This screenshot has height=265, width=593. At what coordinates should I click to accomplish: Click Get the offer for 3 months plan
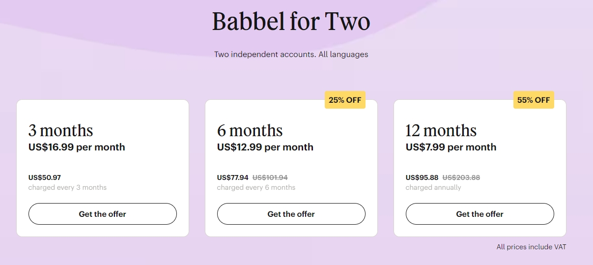102,214
